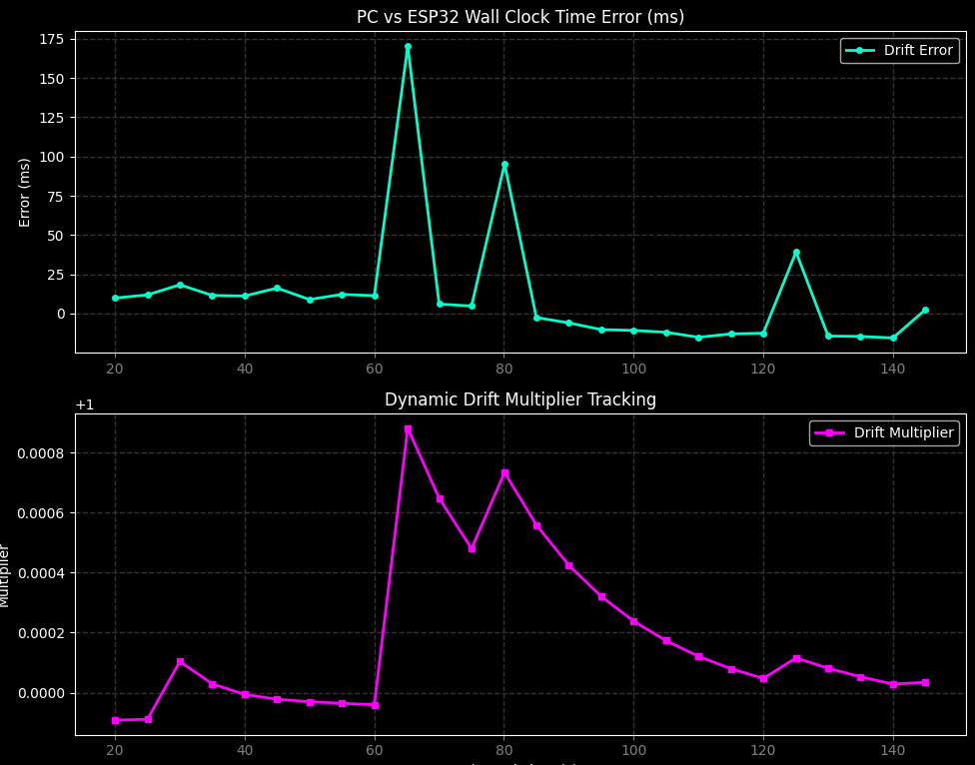Image resolution: width=975 pixels, height=765 pixels.
Task: Click the Drift Error spike at x=125
Action: tap(796, 253)
